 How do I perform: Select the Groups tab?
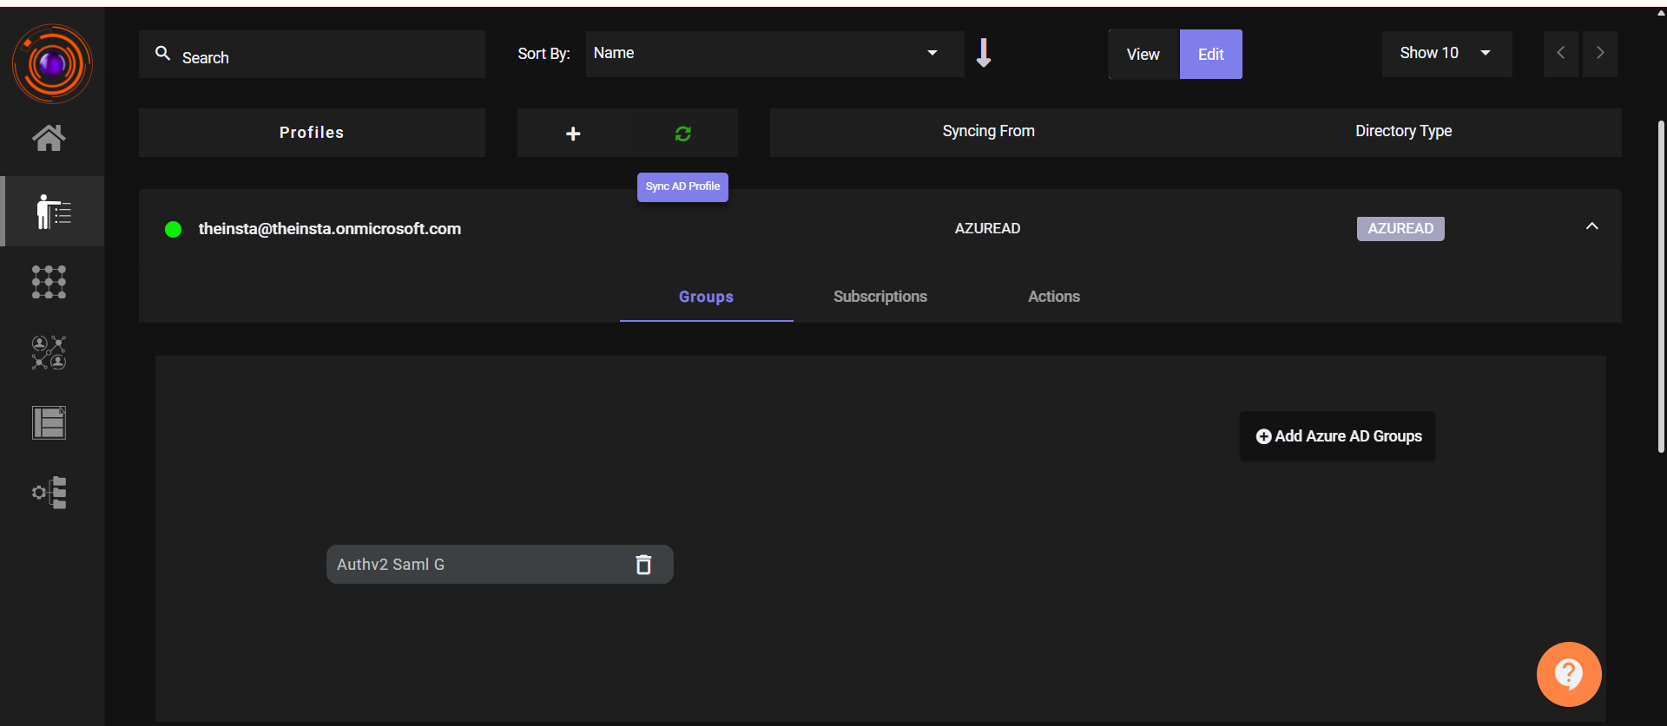pyautogui.click(x=706, y=298)
